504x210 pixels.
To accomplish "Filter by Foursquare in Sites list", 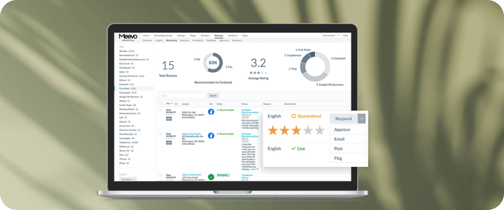I will click(128, 92).
